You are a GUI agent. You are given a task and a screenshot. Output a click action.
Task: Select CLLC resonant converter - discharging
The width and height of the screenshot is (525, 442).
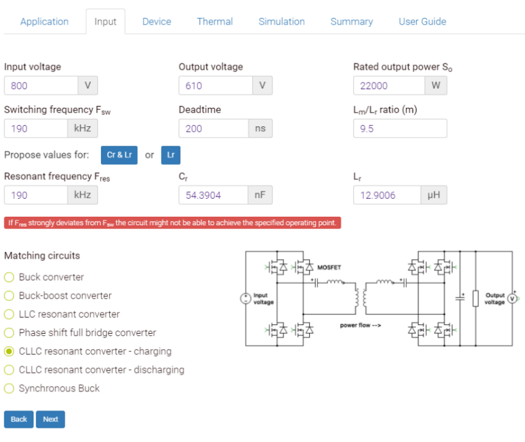click(9, 370)
